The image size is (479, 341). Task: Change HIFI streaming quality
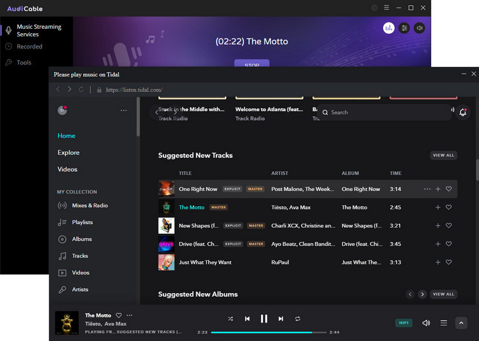(x=404, y=323)
